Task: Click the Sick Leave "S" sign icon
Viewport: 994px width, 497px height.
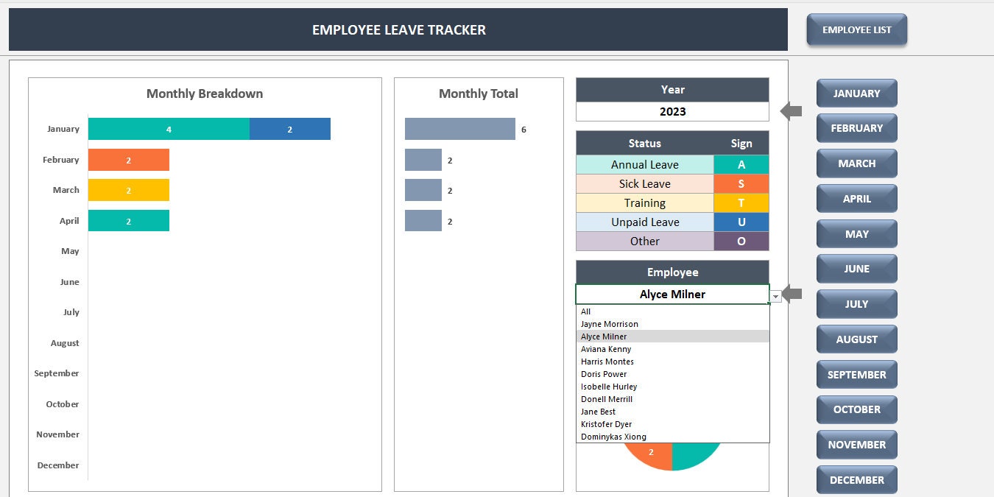Action: [x=741, y=183]
